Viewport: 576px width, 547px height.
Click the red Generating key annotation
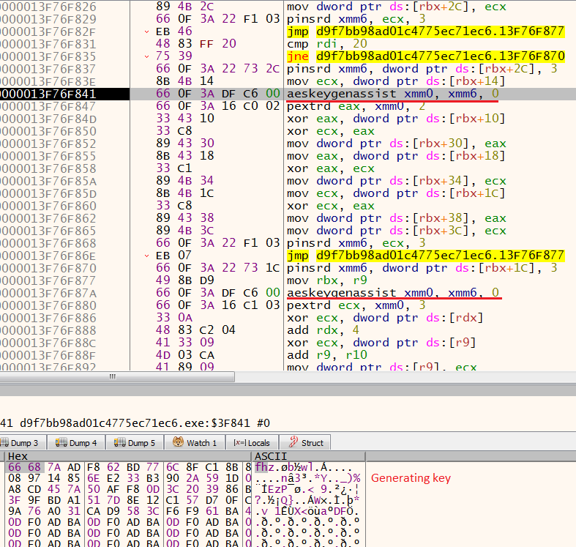tap(411, 478)
